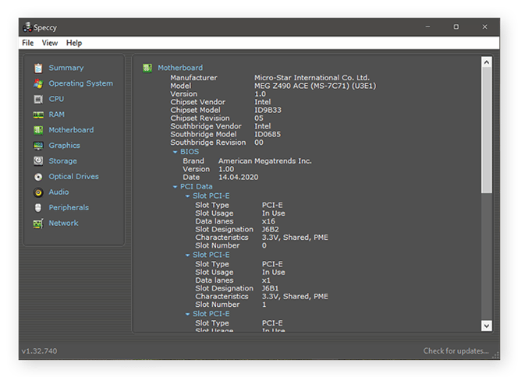518x377 pixels.
Task: Collapse the Slot PCI-E entry with designation J6B2
Action: (x=187, y=196)
